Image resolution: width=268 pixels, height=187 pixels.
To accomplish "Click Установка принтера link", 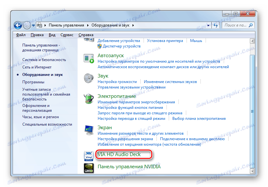I will [165, 41].
